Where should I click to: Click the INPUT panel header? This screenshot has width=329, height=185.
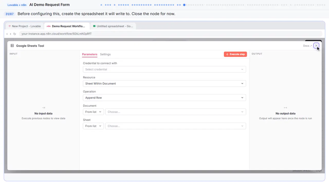(x=14, y=54)
